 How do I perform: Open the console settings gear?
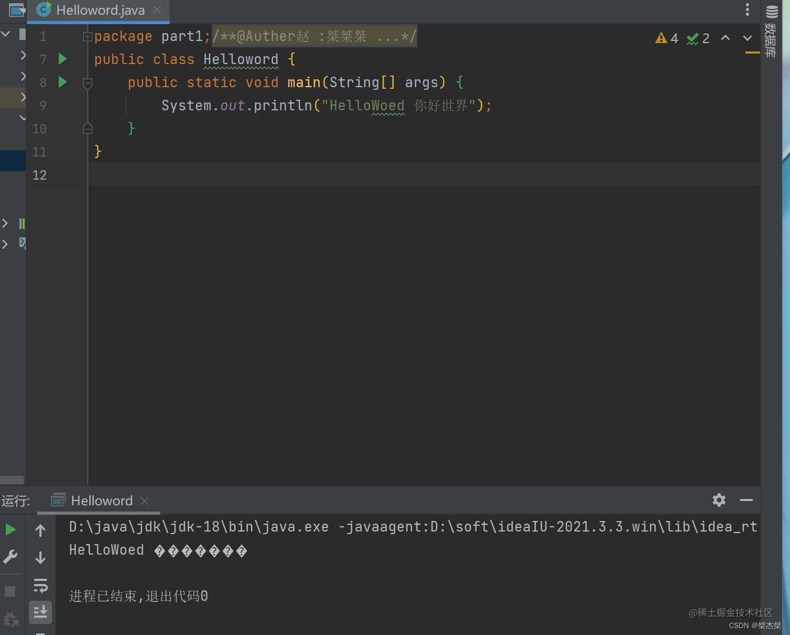[719, 500]
